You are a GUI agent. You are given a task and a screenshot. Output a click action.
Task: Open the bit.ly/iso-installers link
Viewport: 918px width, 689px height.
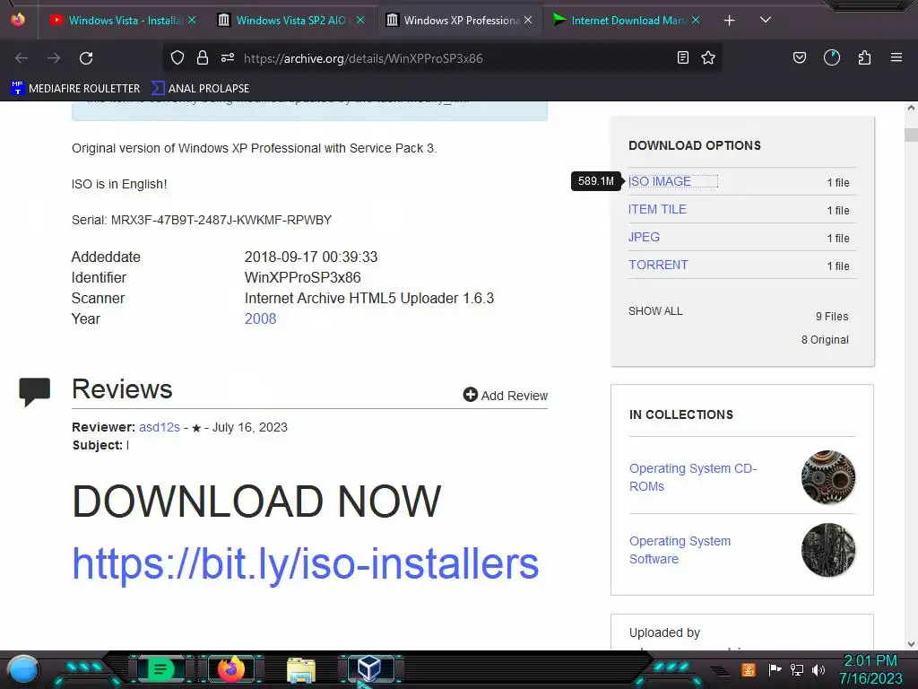pyautogui.click(x=305, y=565)
